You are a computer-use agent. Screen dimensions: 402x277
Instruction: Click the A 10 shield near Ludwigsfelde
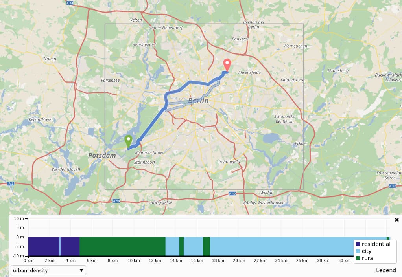click(116, 201)
